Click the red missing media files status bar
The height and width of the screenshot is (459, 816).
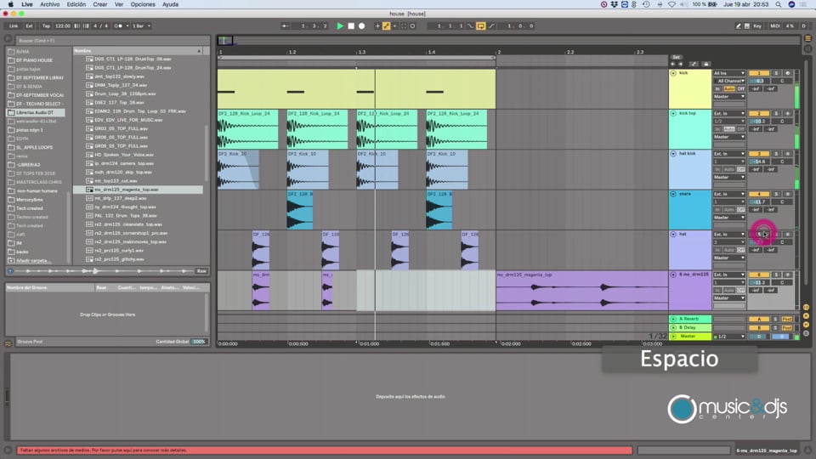(325, 450)
